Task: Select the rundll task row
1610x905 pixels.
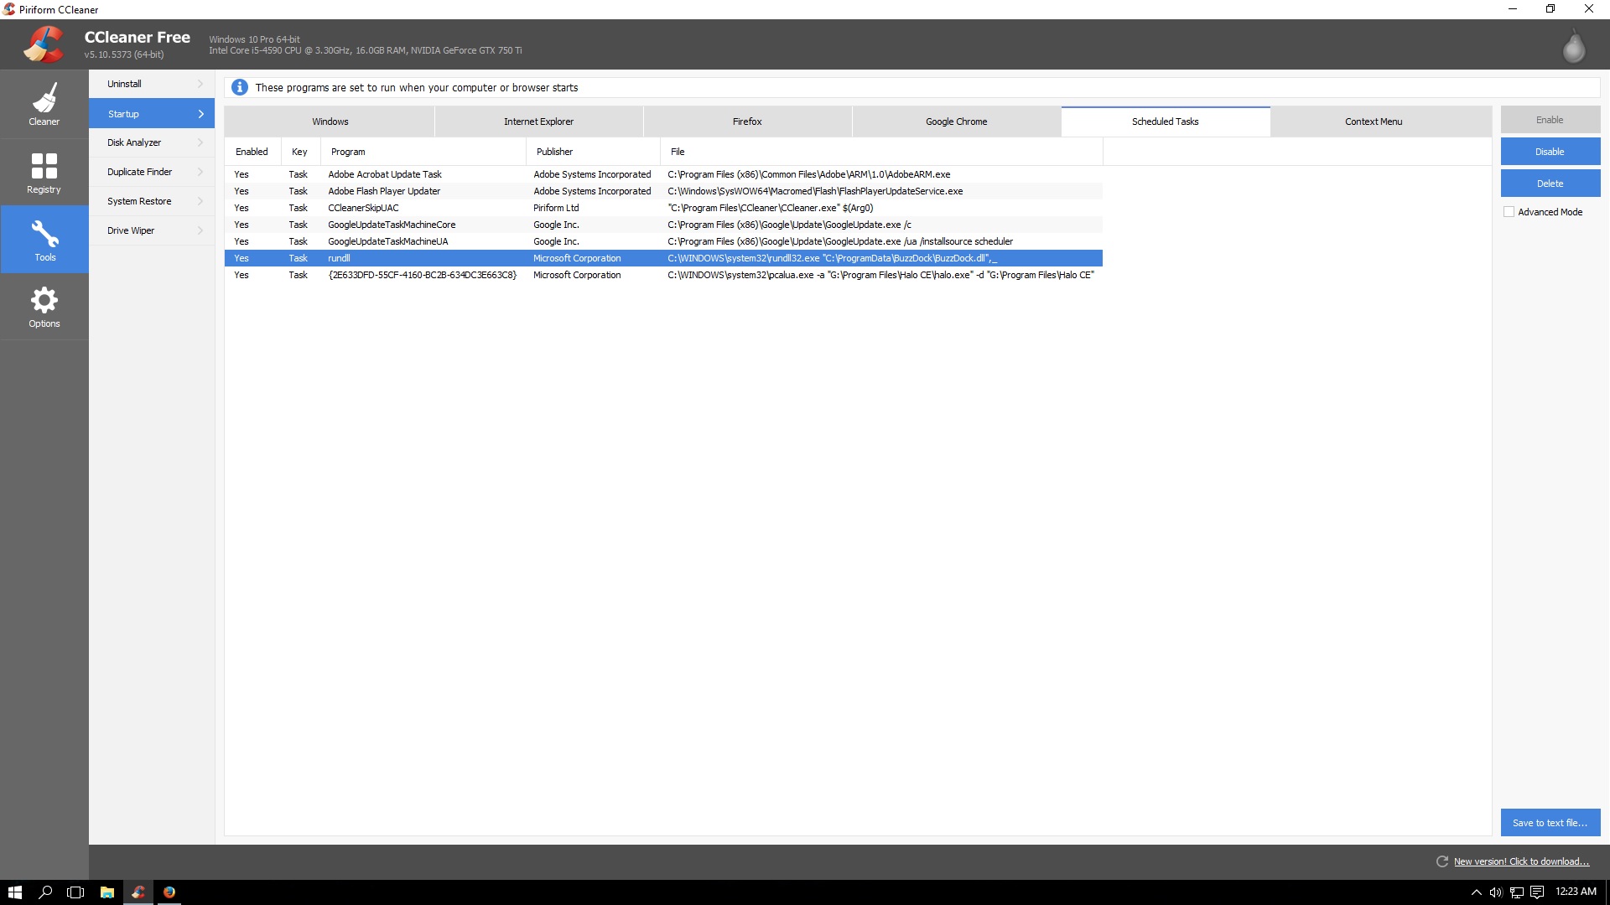Action: click(663, 258)
